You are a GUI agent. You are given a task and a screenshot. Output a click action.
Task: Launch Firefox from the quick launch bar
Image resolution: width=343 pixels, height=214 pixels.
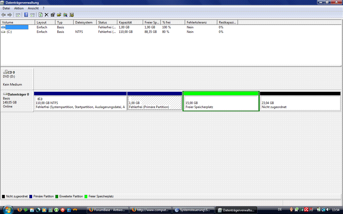20,210
